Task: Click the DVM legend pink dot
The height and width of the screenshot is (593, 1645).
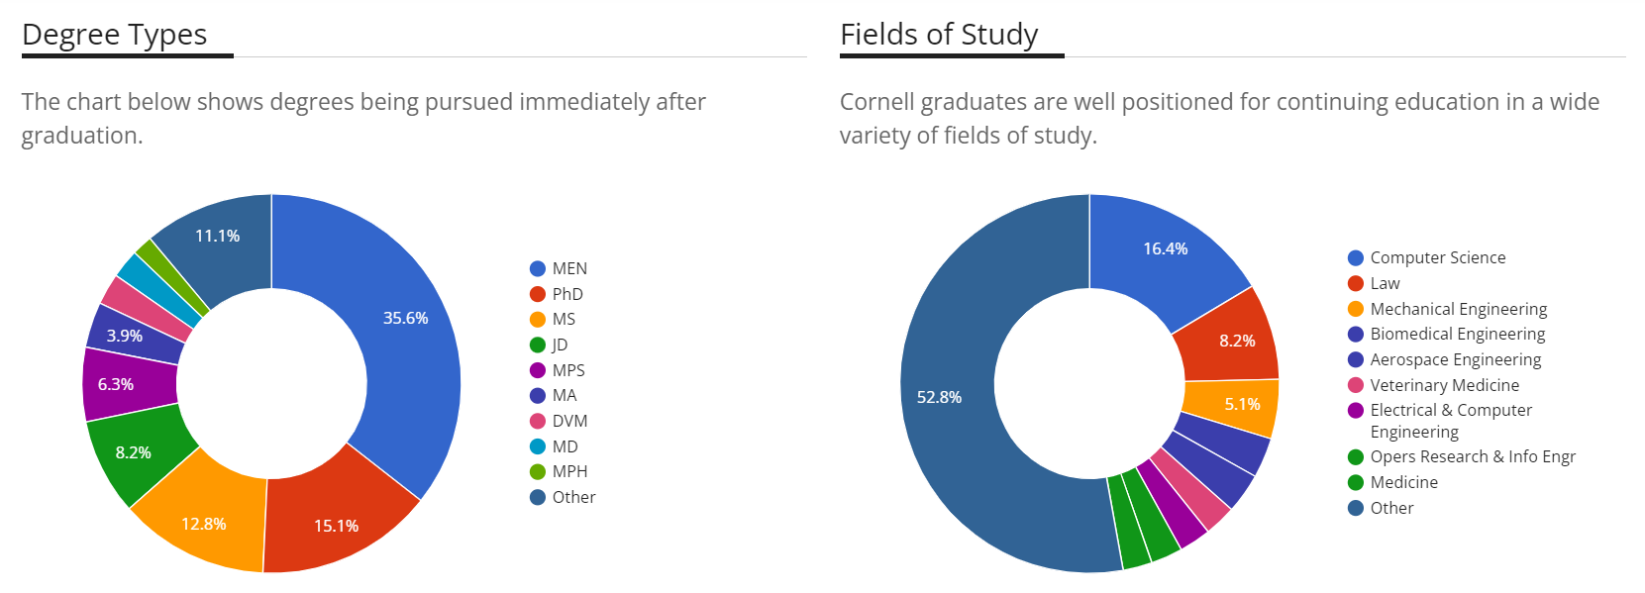Action: (538, 421)
